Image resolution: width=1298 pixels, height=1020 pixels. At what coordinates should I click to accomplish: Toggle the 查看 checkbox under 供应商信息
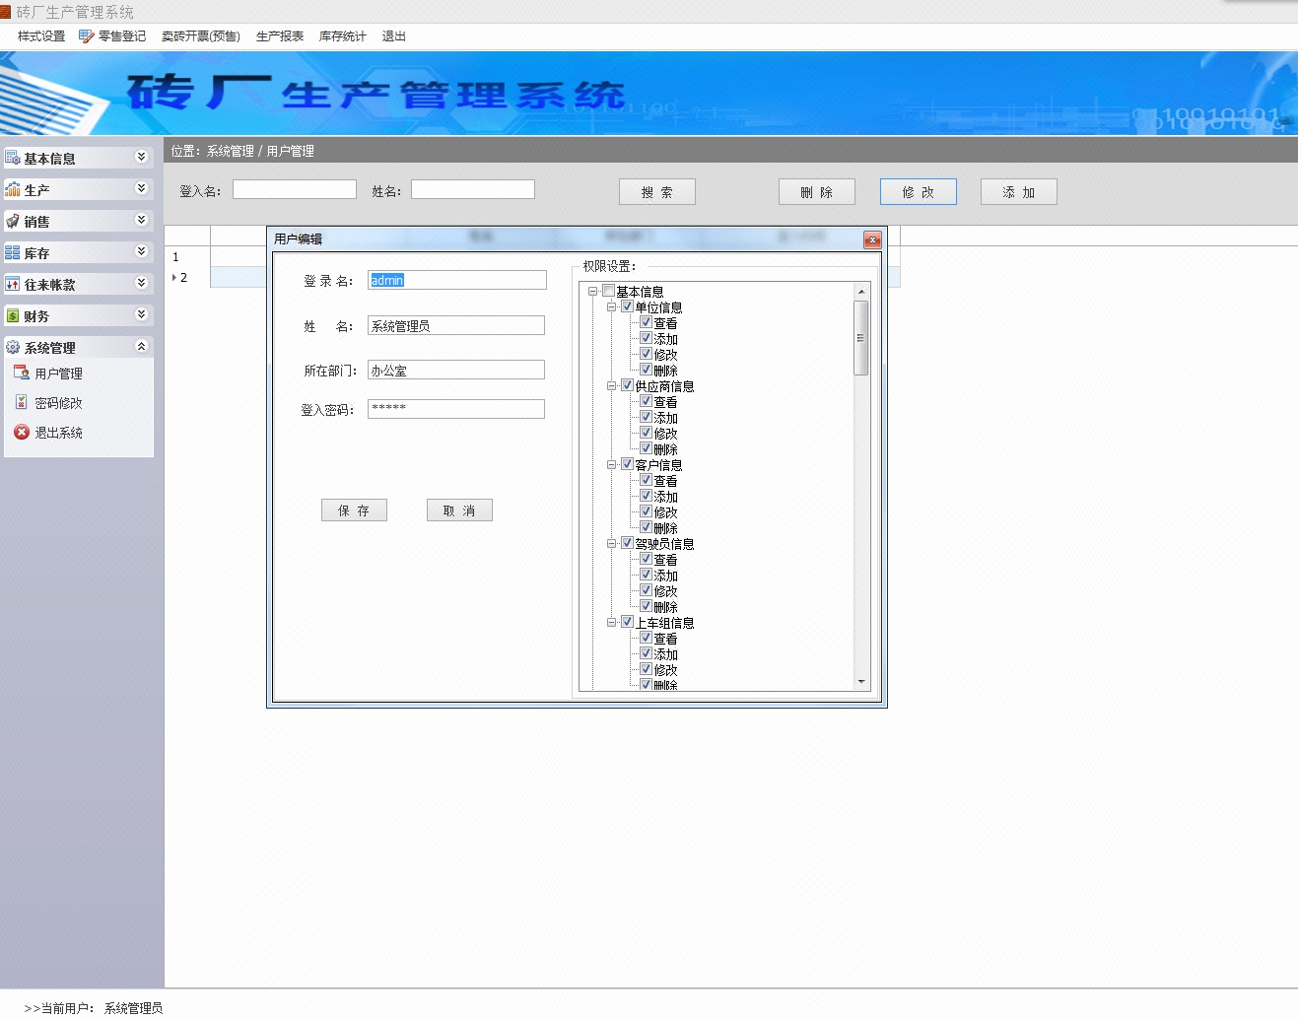click(646, 401)
